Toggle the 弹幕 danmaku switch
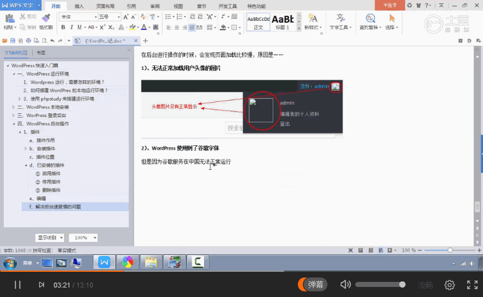This screenshot has height=297, width=483. point(312,284)
